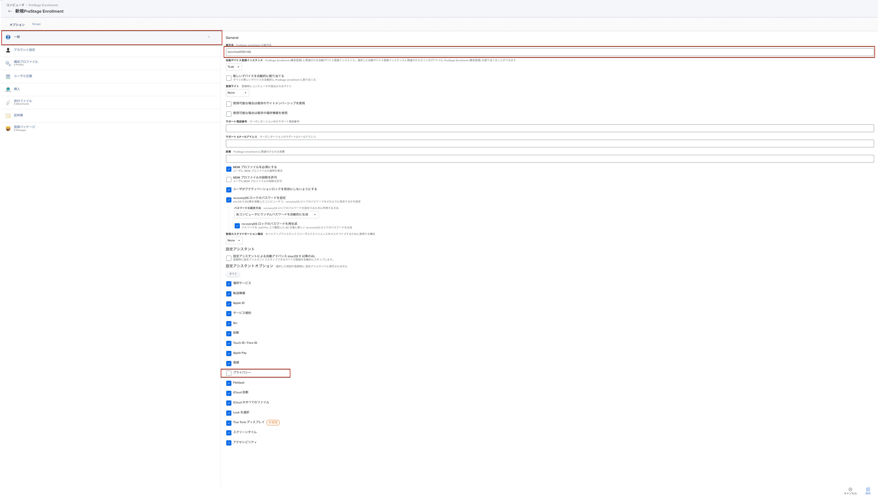This screenshot has height=497, width=878.
Task: Click the キャンセル cancel icon at bottom right
Action: point(850,489)
